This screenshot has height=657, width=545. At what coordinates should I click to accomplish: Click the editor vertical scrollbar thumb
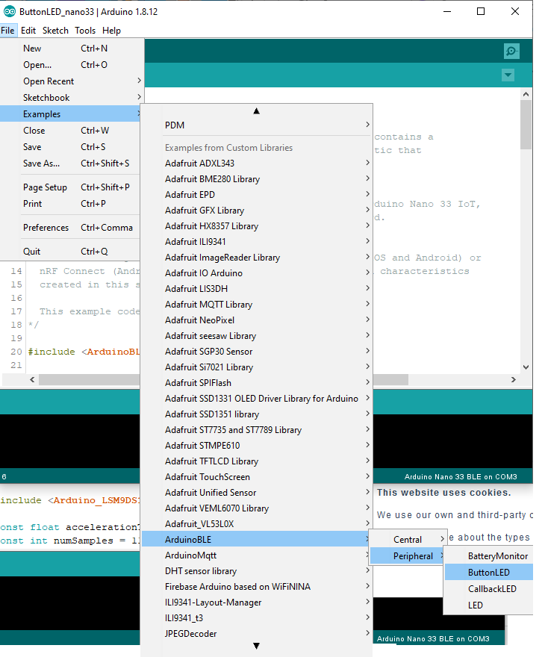526,125
